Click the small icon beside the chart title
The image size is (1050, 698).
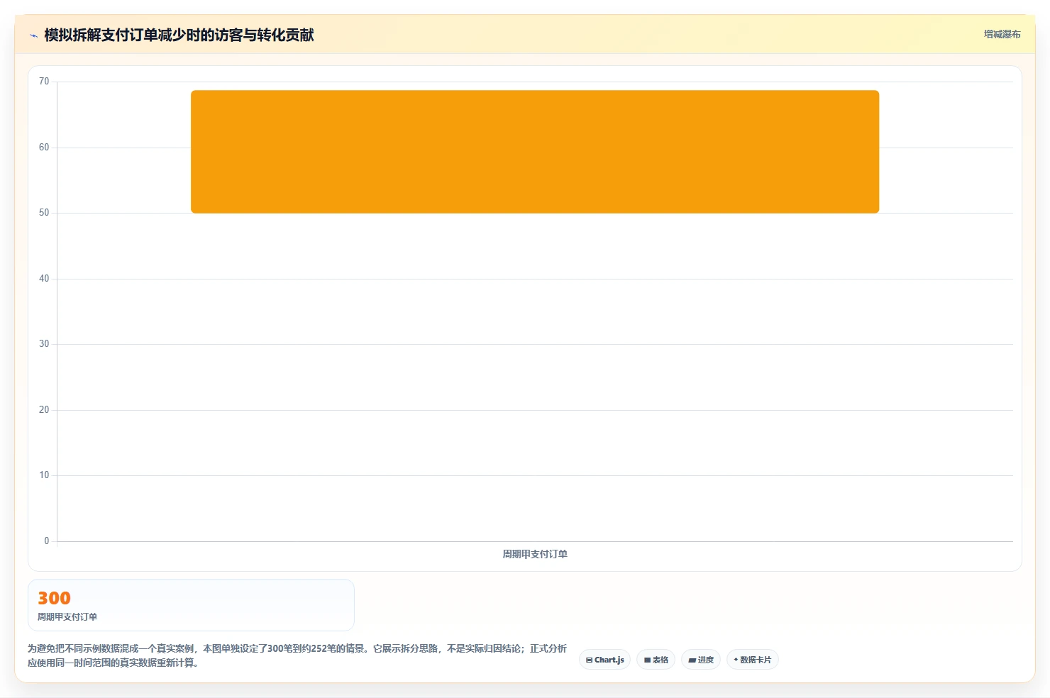33,35
